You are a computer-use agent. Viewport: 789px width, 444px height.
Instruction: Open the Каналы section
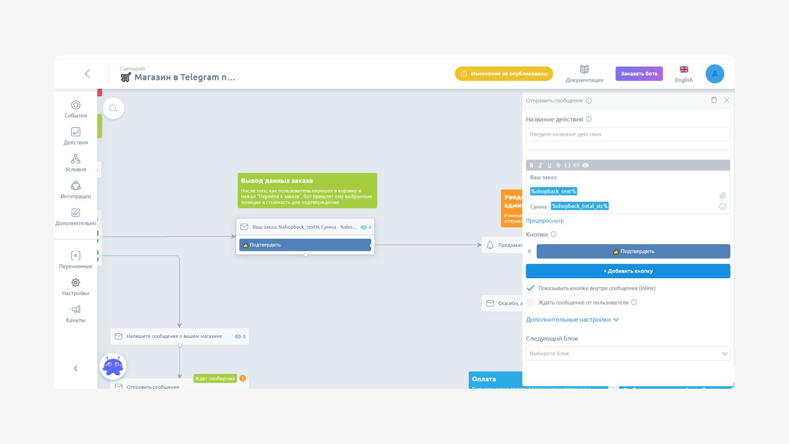coord(75,314)
